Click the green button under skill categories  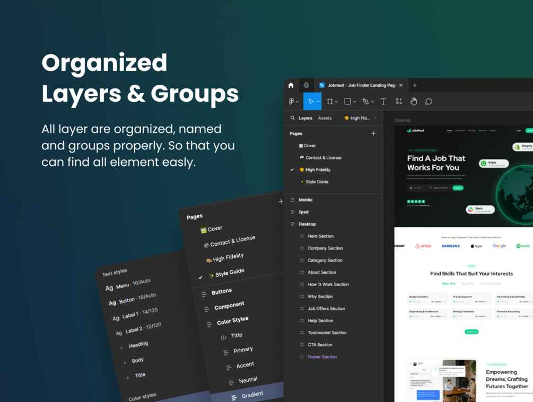(x=471, y=332)
